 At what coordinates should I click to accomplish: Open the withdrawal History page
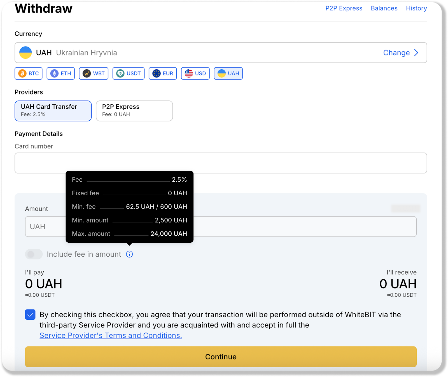tap(416, 8)
